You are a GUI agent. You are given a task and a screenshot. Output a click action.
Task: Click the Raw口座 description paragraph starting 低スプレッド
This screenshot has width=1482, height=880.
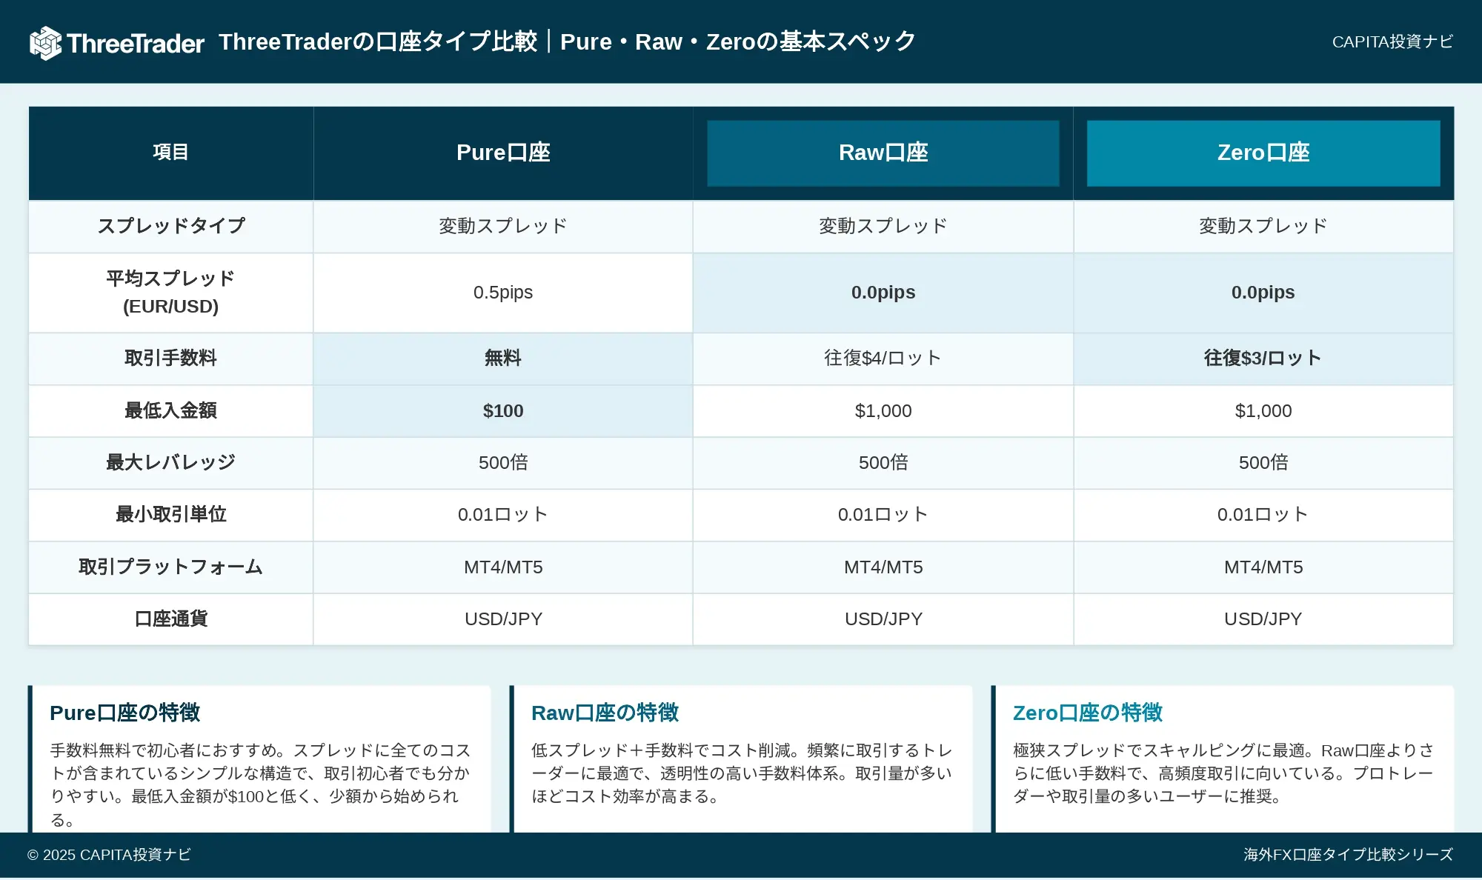(x=742, y=773)
